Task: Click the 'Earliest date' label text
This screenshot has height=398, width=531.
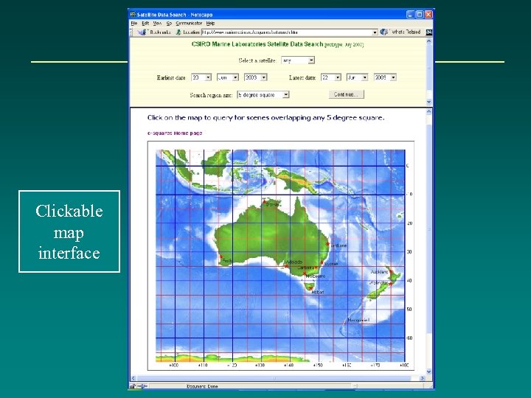Action: [171, 78]
